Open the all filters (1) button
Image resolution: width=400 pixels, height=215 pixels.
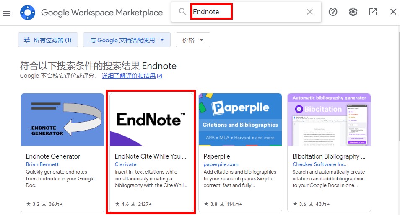[x=48, y=40]
